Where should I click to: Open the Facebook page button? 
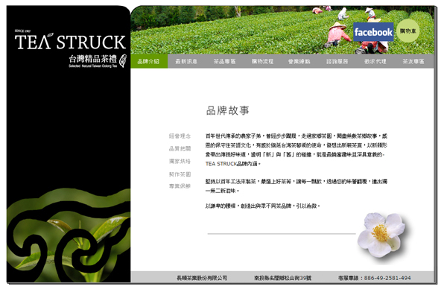click(373, 32)
